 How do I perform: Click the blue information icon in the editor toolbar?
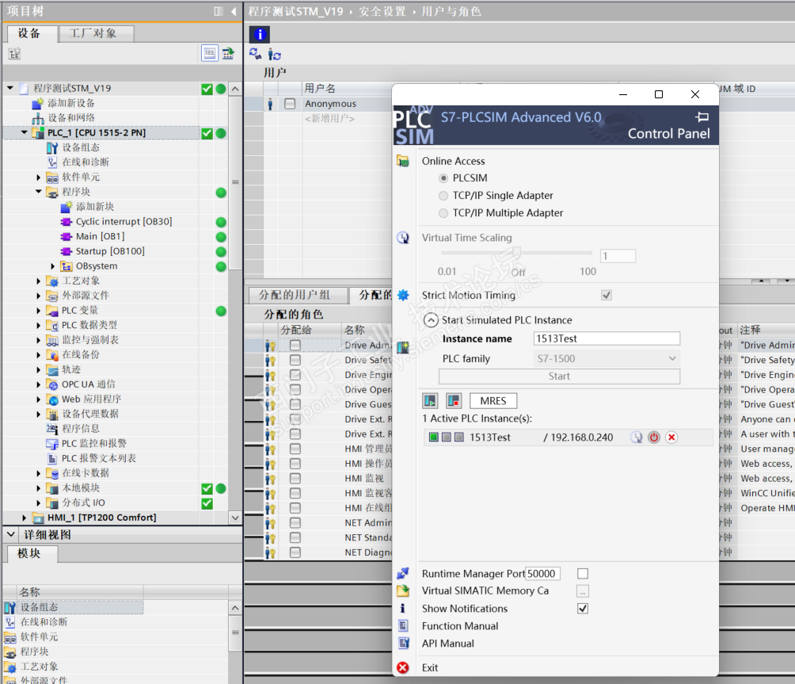pyautogui.click(x=260, y=34)
